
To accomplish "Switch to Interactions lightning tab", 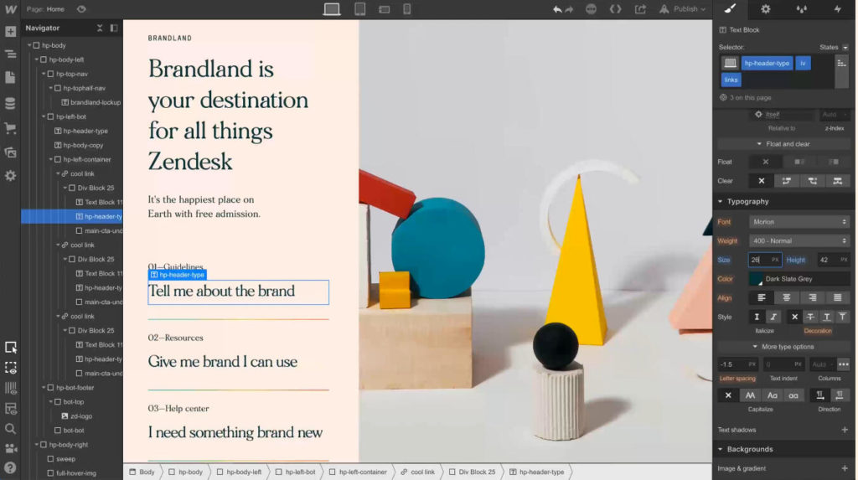I will tap(837, 9).
